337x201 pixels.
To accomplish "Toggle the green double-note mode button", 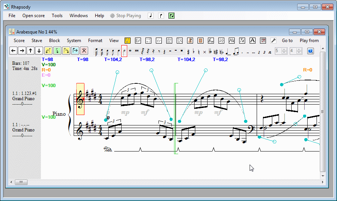I will click(171, 16).
